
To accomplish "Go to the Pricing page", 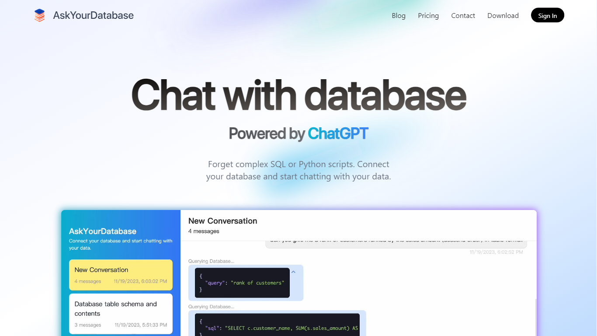I will pyautogui.click(x=428, y=15).
